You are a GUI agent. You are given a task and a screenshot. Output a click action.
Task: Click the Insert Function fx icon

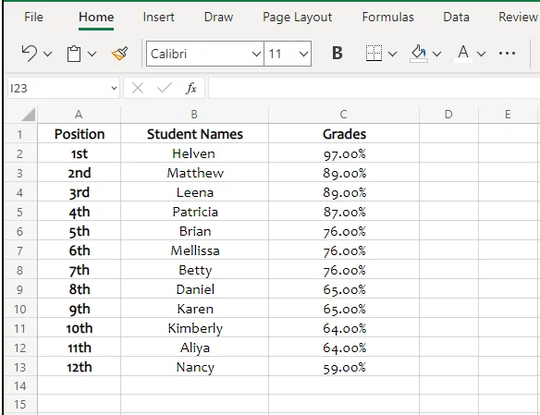click(x=191, y=89)
